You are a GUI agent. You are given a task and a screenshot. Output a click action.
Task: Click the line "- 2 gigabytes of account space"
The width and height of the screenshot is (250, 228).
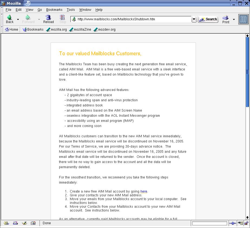click(88, 95)
